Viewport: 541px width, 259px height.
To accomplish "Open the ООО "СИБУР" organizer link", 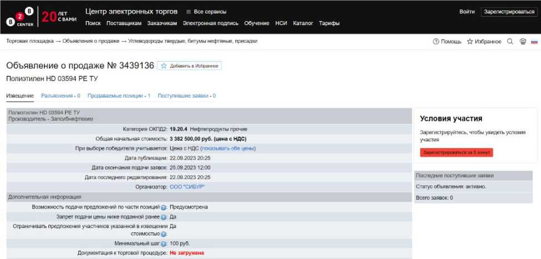I will [x=187, y=187].
